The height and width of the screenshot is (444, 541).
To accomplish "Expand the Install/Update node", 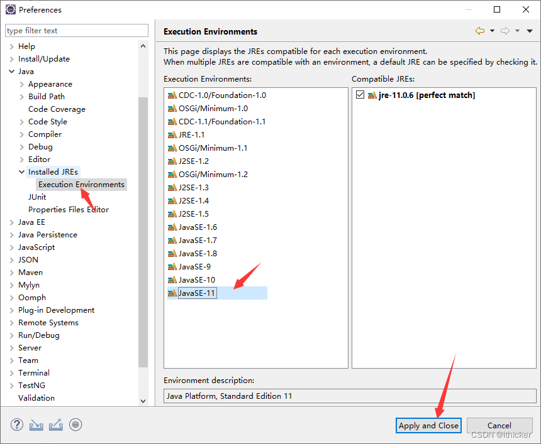I will tap(12, 59).
